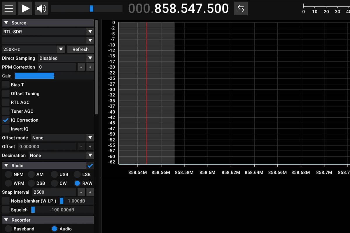Open the 250KHz sample rate dropdown

click(x=33, y=49)
